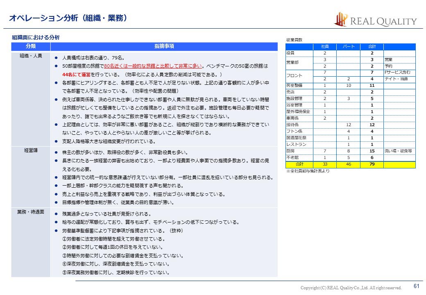Select the 厨房 row label

[290, 151]
